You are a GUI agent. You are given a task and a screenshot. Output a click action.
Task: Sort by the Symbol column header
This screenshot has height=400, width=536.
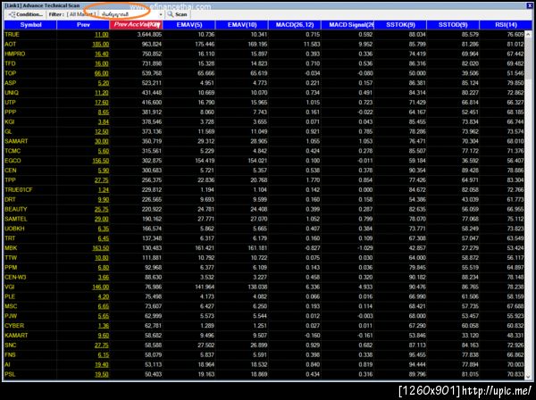click(x=30, y=25)
